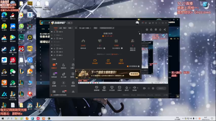Switch to the 场景 2 scene tab
This screenshot has height=121, width=216.
pyautogui.click(x=70, y=28)
